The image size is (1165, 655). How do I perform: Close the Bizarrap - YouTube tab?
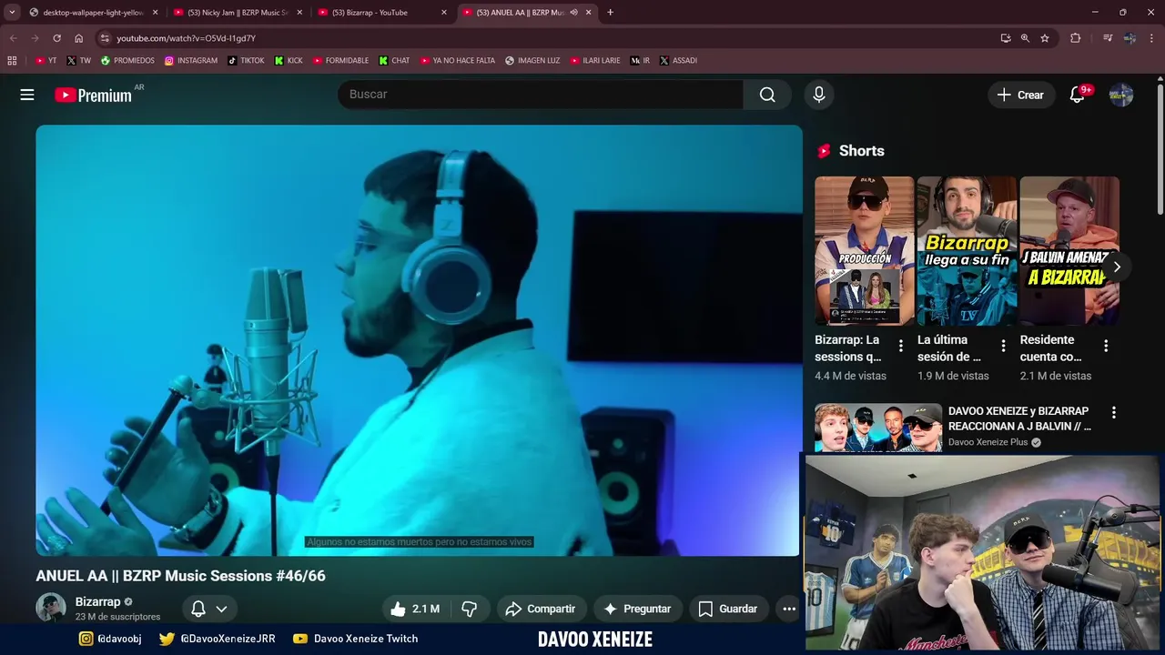coord(444,13)
